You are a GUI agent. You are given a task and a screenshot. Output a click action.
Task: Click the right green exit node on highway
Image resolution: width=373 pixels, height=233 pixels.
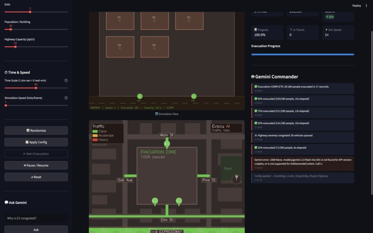coord(194,96)
